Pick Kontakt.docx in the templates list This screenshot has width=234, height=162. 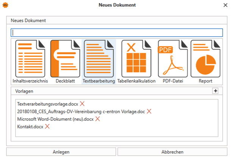click(x=30, y=127)
